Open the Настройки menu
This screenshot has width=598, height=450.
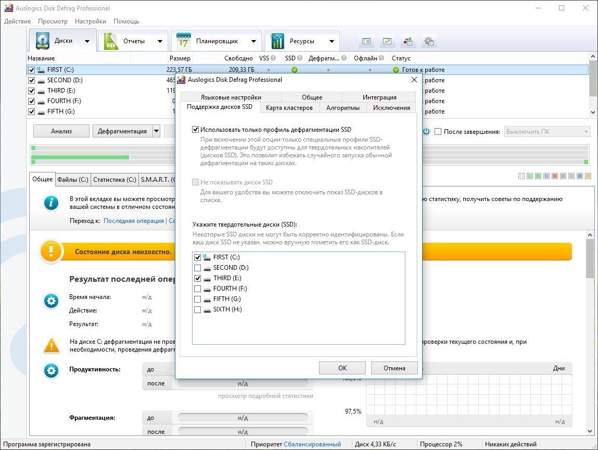[x=91, y=21]
